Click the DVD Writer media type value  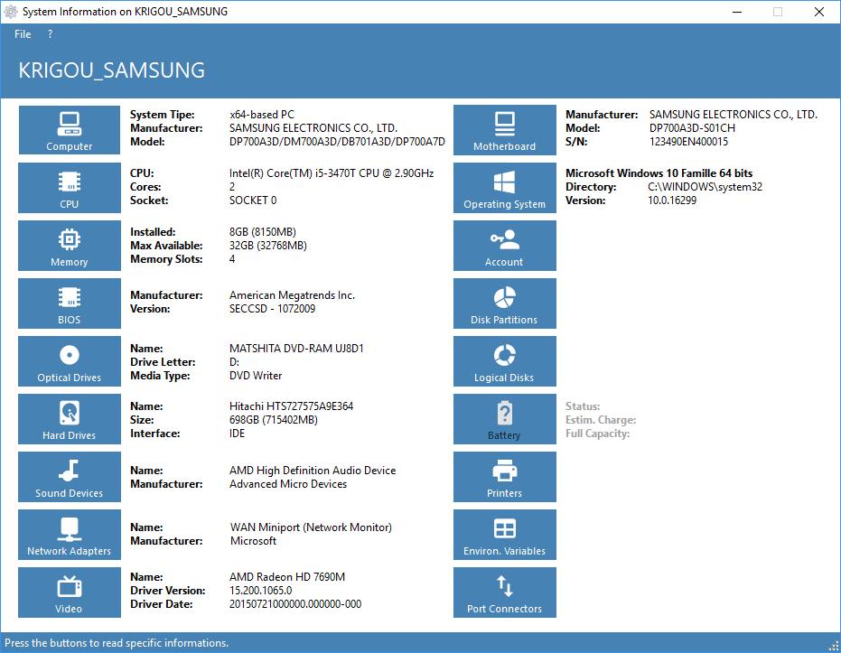[256, 376]
